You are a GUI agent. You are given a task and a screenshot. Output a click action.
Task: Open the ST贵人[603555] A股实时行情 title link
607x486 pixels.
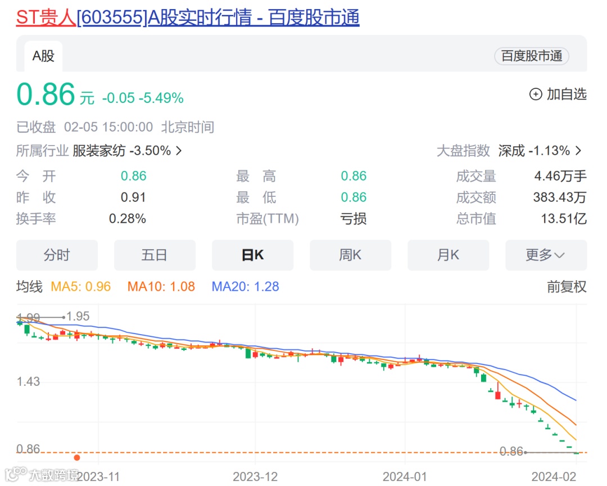click(188, 17)
